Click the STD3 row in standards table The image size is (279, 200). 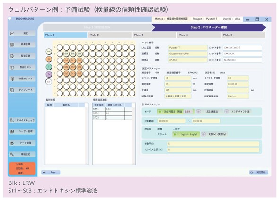point(112,118)
